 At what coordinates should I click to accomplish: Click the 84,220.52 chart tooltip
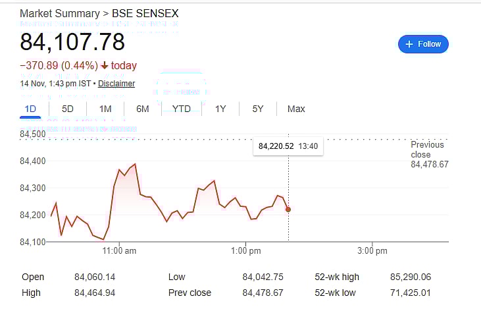point(288,146)
